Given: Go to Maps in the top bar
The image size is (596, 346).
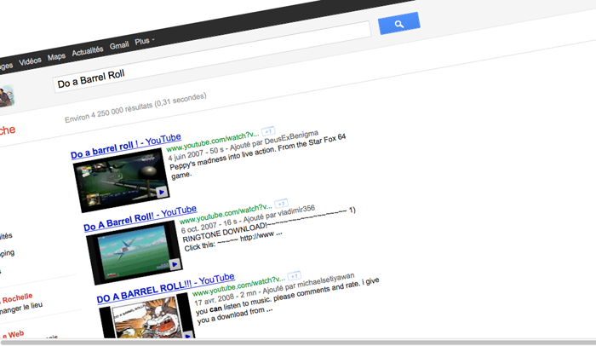Looking at the screenshot, I should pos(56,56).
